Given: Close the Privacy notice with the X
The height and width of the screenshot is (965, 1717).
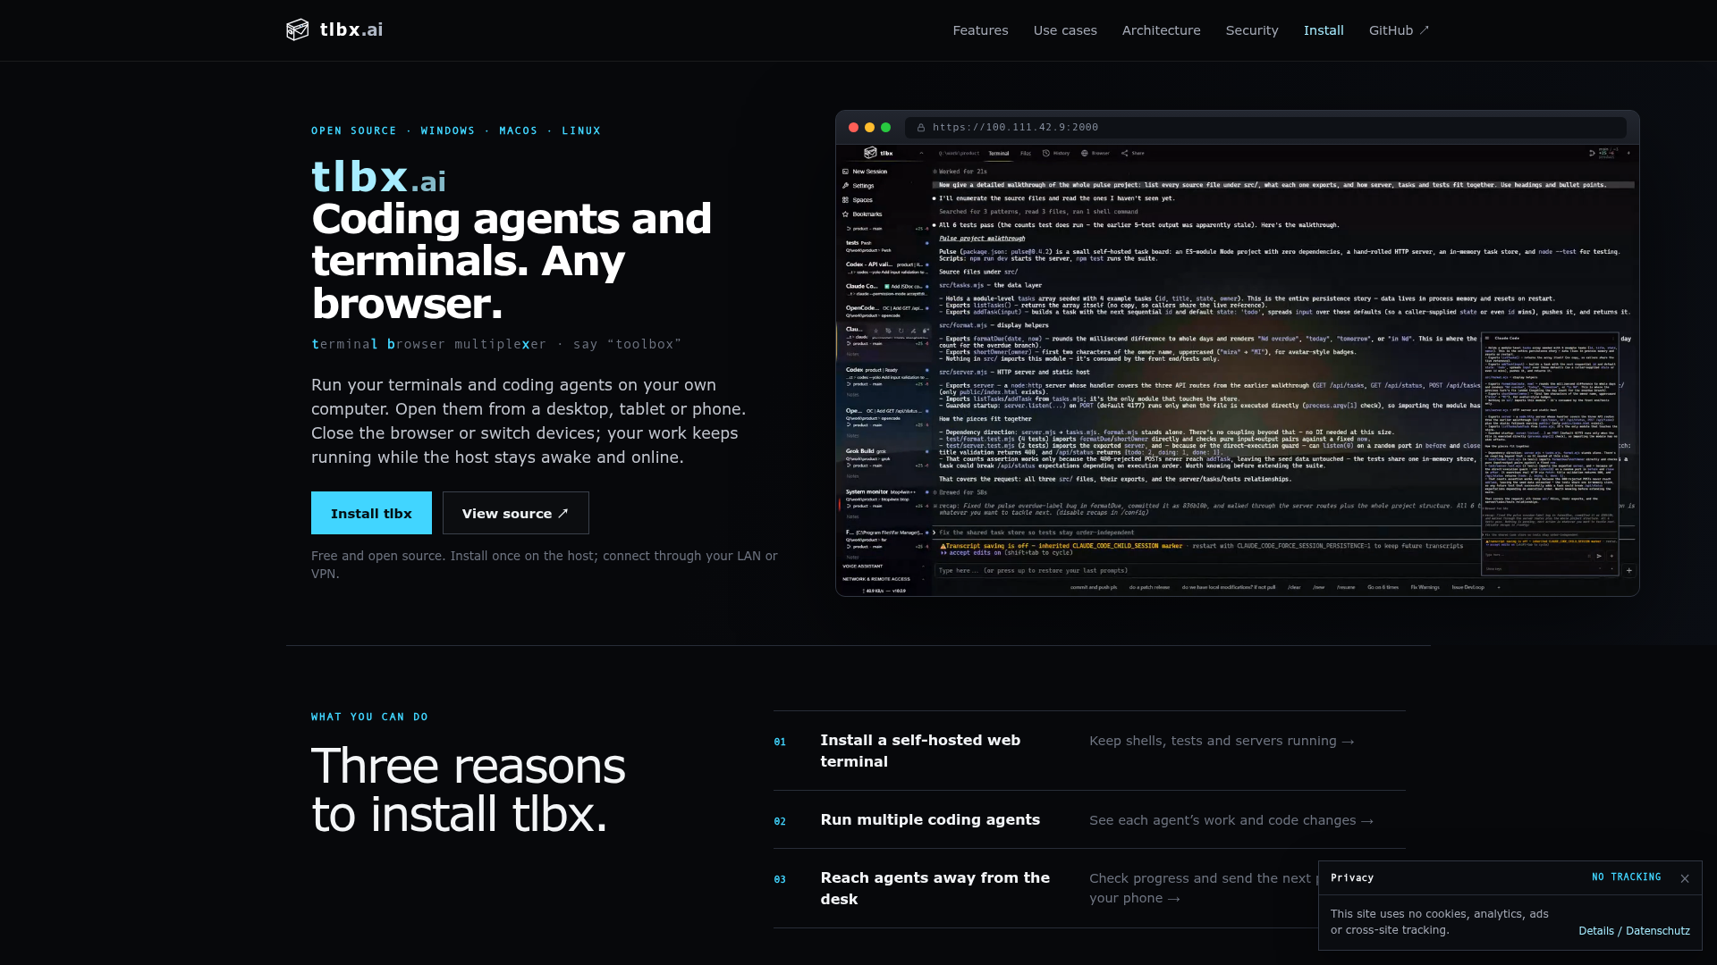Looking at the screenshot, I should point(1685,878).
